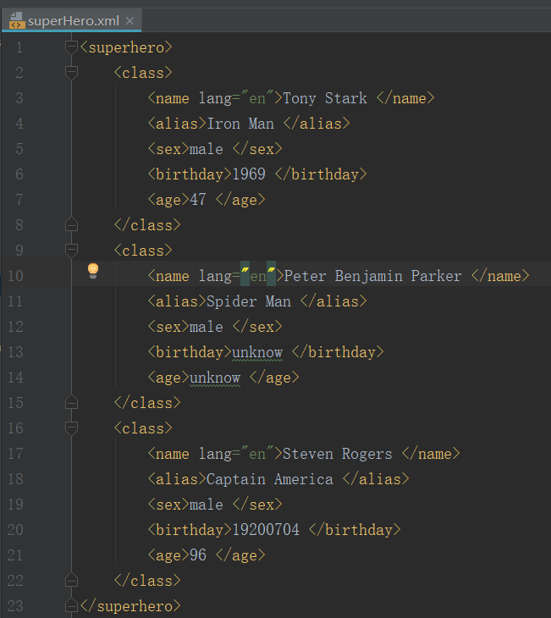This screenshot has height=618, width=551.
Task: Click the intention lightbulb on line 10
Action: pyautogui.click(x=93, y=271)
